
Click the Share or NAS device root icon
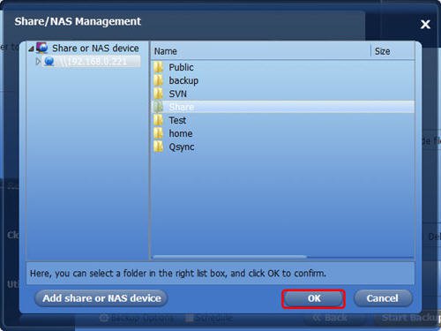point(42,48)
